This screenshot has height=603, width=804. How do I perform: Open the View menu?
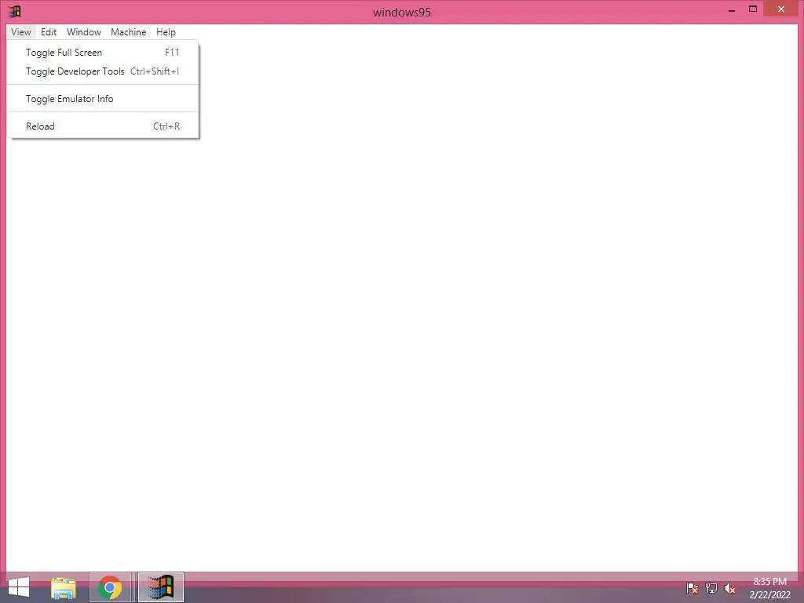(21, 31)
